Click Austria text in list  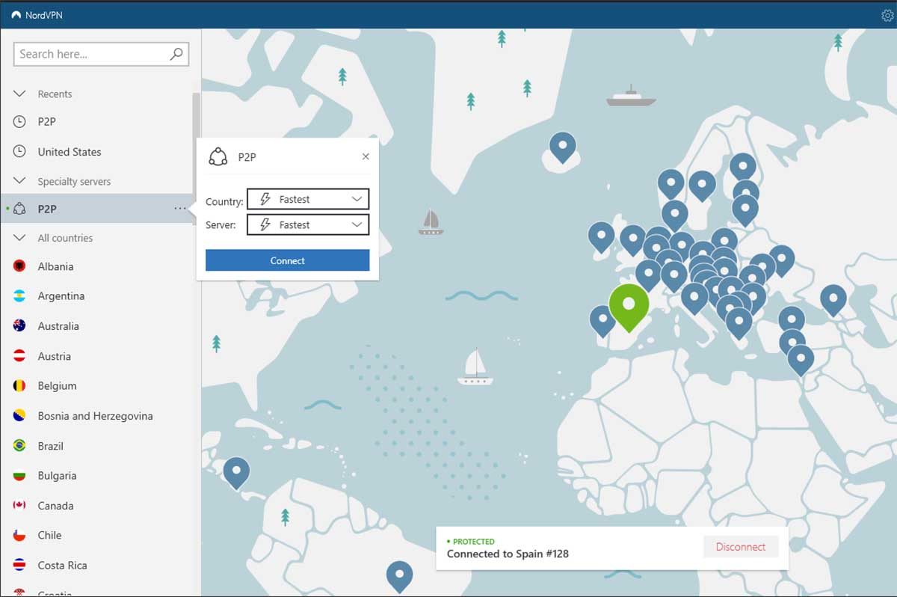(x=55, y=356)
